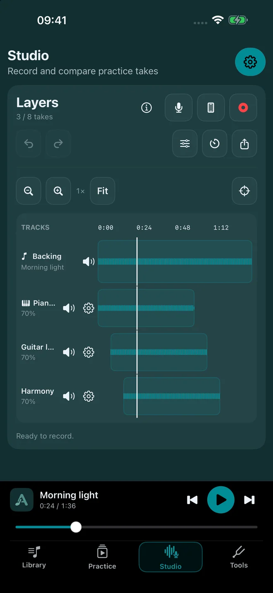The width and height of the screenshot is (273, 593).
Task: Zoom out the timeline
Action: (x=29, y=191)
